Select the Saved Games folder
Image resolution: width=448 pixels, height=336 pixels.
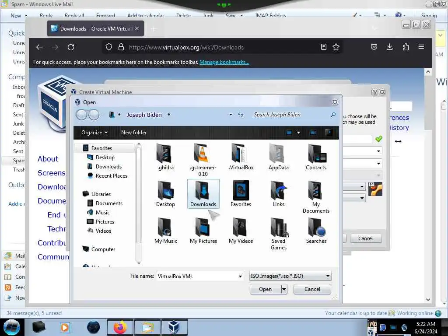pos(279,234)
